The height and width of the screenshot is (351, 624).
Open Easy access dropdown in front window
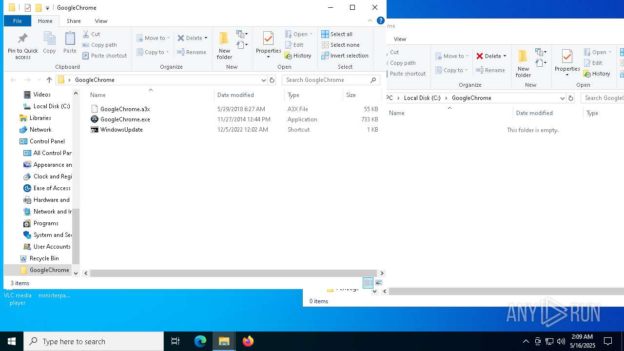point(242,45)
